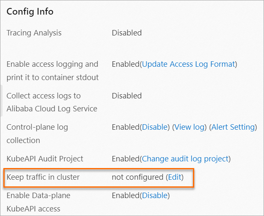Open the Update Access Log Format link
Viewport: 264px width, 216px height.
pos(188,64)
